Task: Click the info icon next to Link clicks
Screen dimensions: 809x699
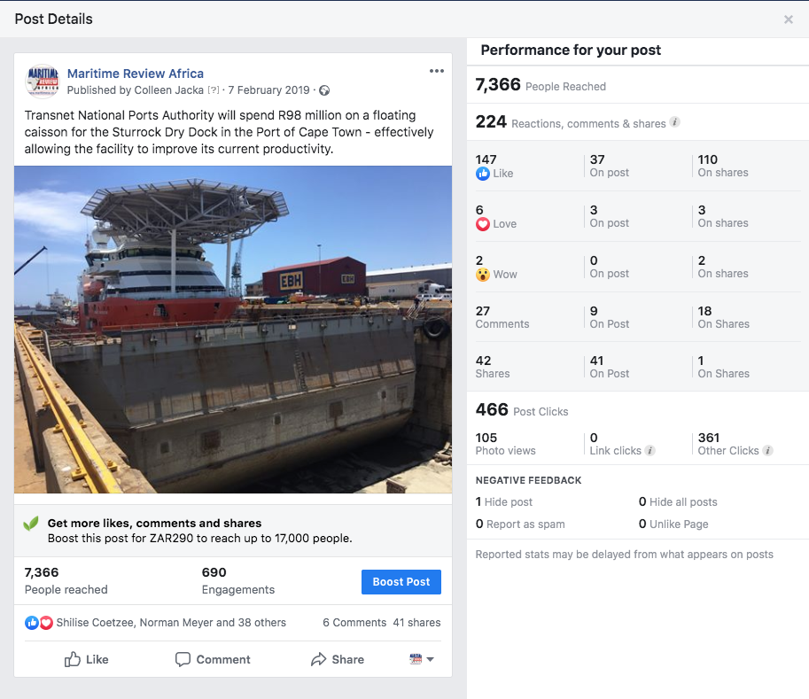Action: coord(650,451)
